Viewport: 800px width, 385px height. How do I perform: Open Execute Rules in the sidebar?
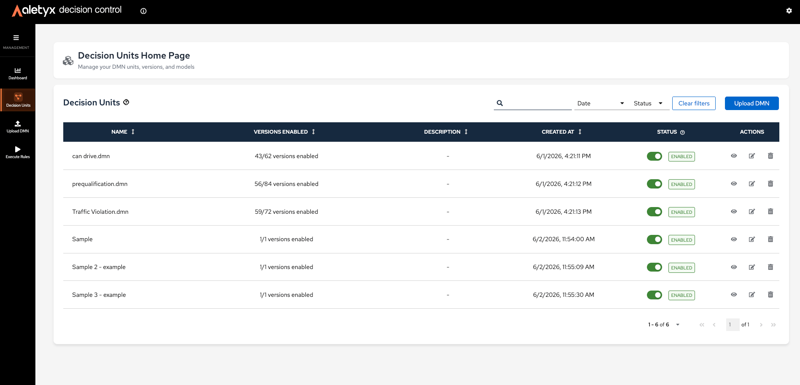(18, 152)
